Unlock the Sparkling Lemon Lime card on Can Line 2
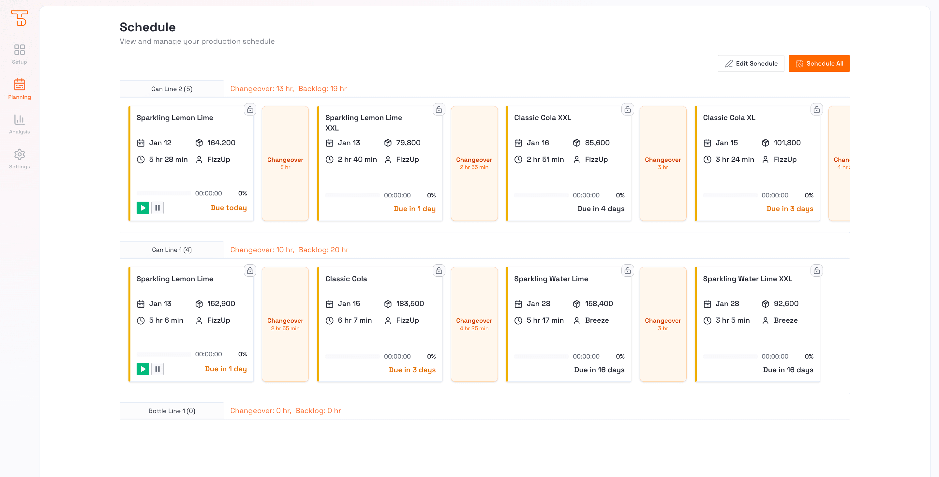This screenshot has height=477, width=939. click(x=250, y=109)
